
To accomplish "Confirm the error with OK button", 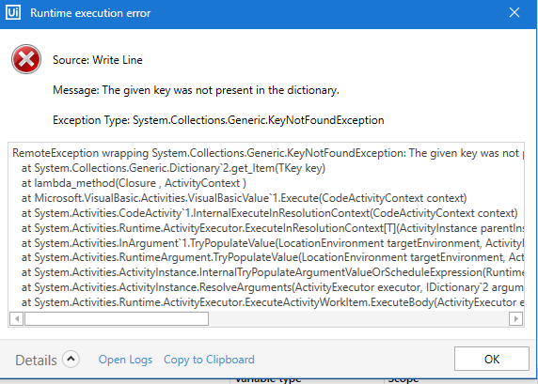I will (x=492, y=359).
